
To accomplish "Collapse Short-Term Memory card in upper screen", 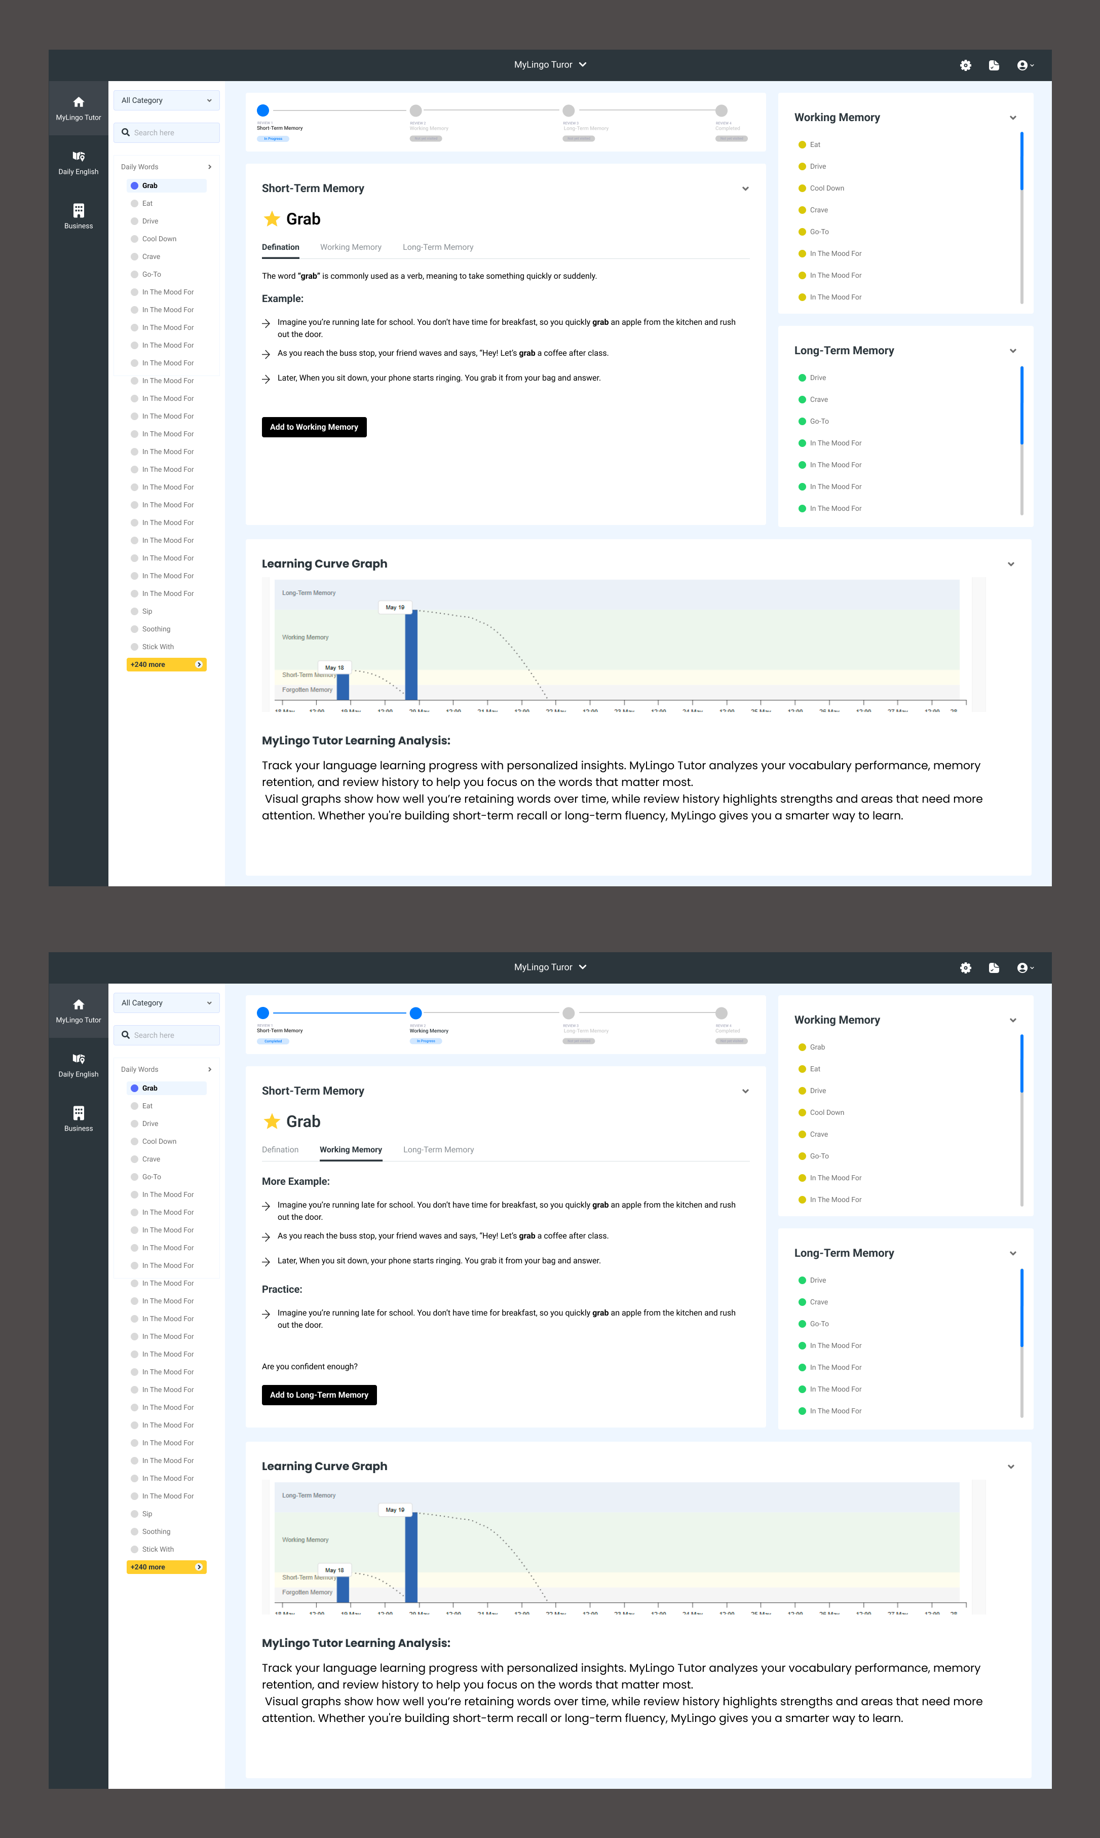I will (x=745, y=189).
